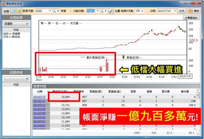204x139 pixels.
Task: Click the 更新 refresh button
Action: pos(194,11)
